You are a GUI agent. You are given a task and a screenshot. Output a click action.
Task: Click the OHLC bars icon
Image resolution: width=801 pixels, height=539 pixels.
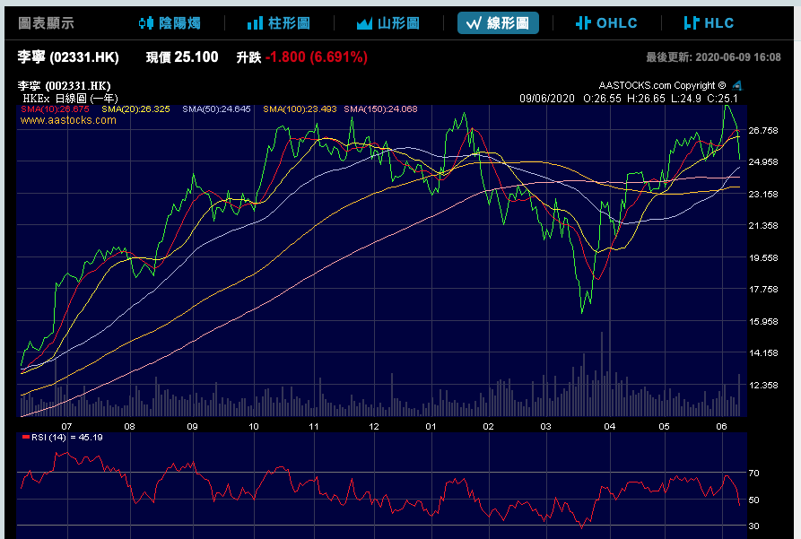[583, 23]
